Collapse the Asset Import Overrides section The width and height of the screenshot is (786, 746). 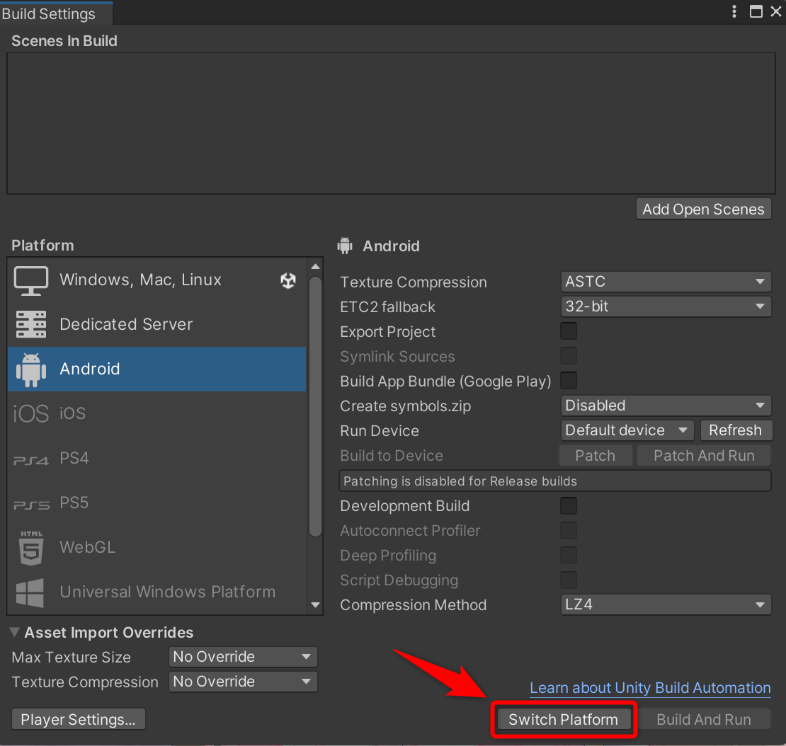coord(15,632)
